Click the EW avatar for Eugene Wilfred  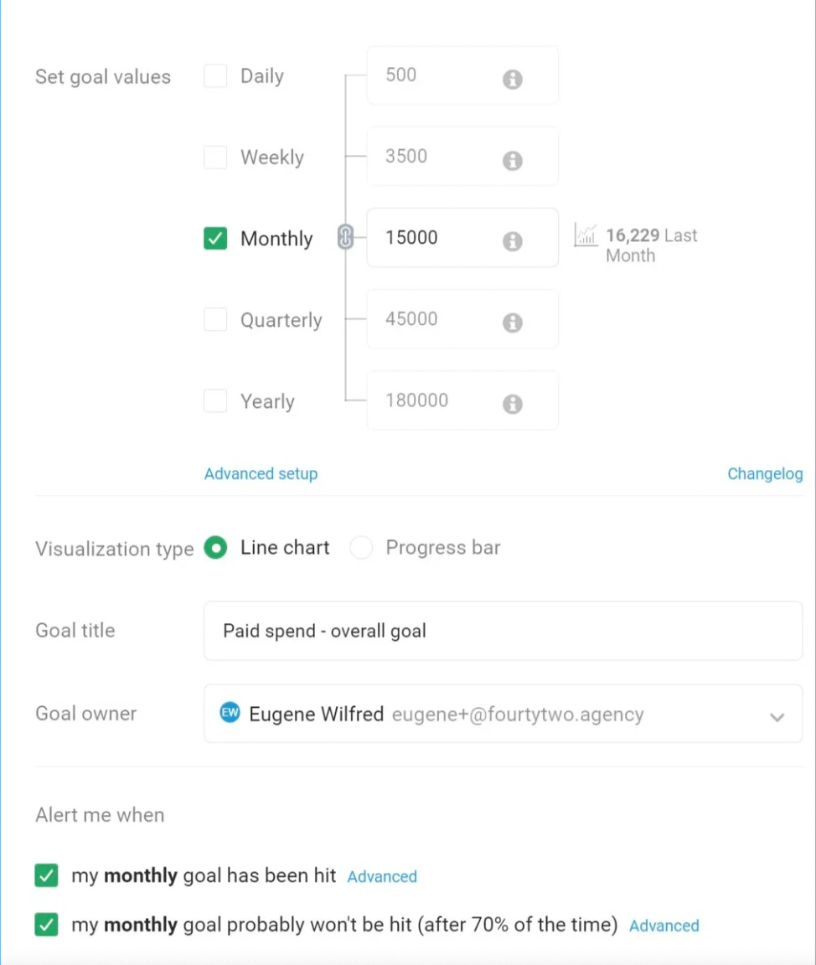230,714
